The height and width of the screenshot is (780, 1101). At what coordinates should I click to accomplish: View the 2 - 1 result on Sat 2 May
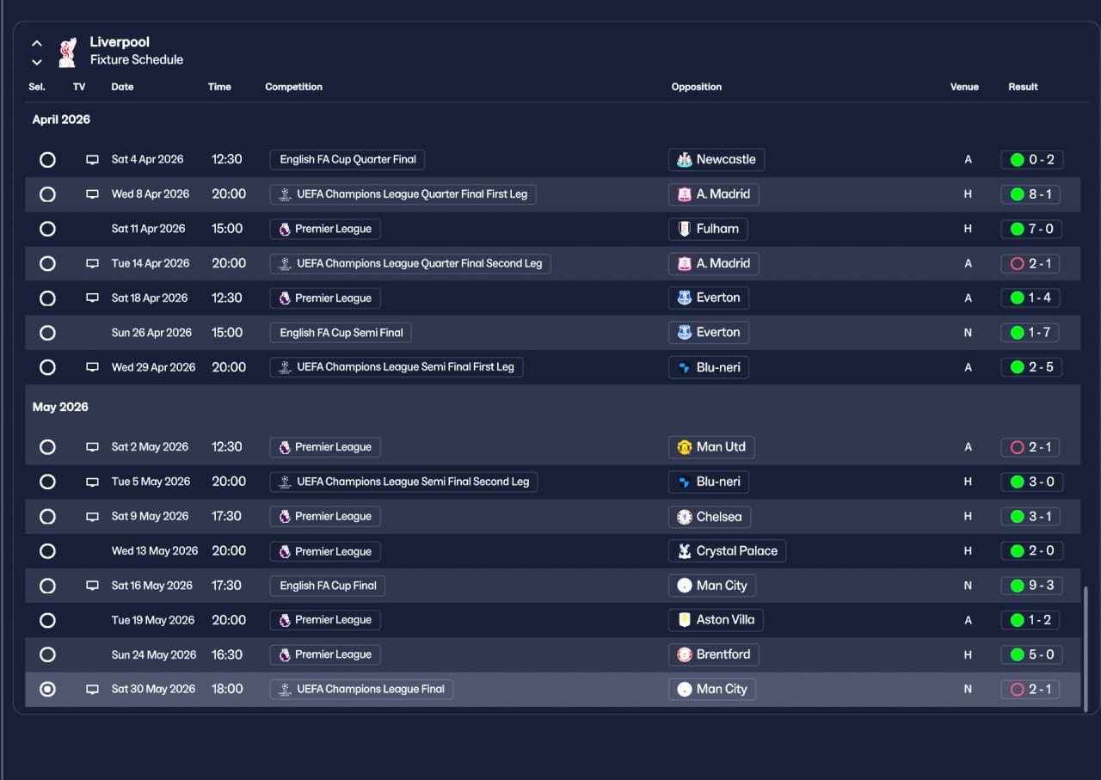point(1030,447)
